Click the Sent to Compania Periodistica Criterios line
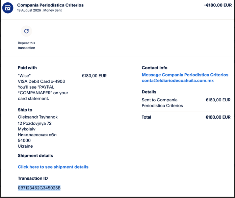235x198 pixels. click(x=162, y=103)
